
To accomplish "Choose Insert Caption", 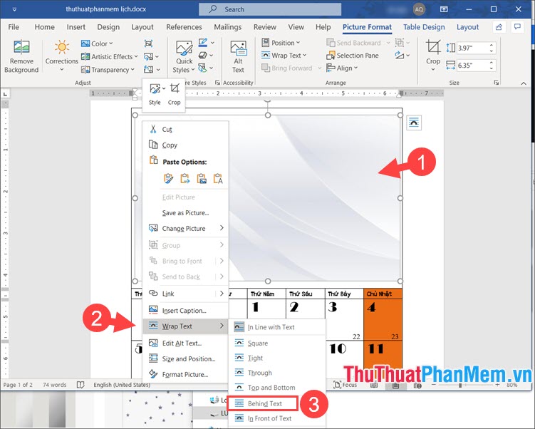I will coord(185,311).
